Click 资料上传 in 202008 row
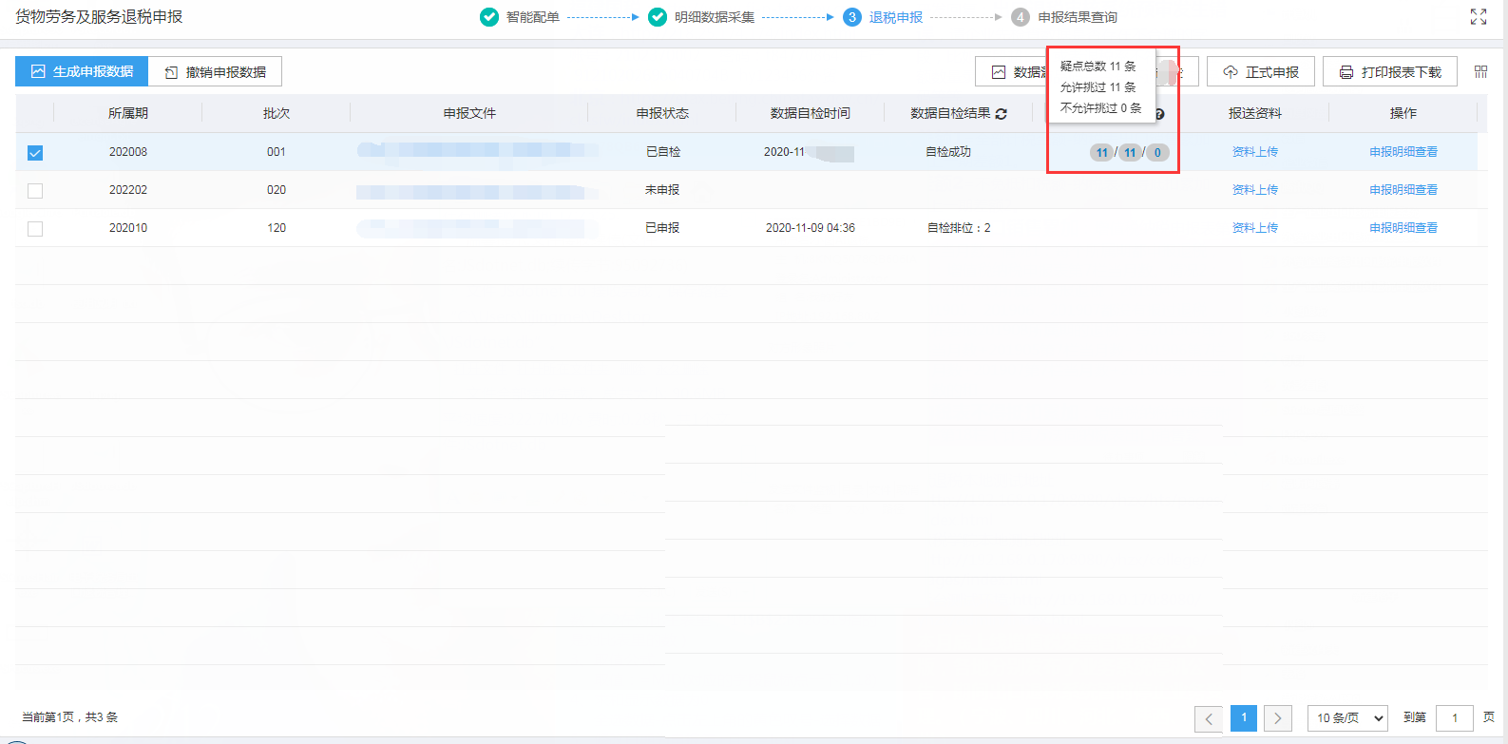 [x=1255, y=152]
